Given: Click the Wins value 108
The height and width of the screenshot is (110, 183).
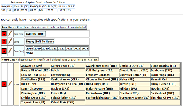Looking at the screenshot, I should [10, 10].
